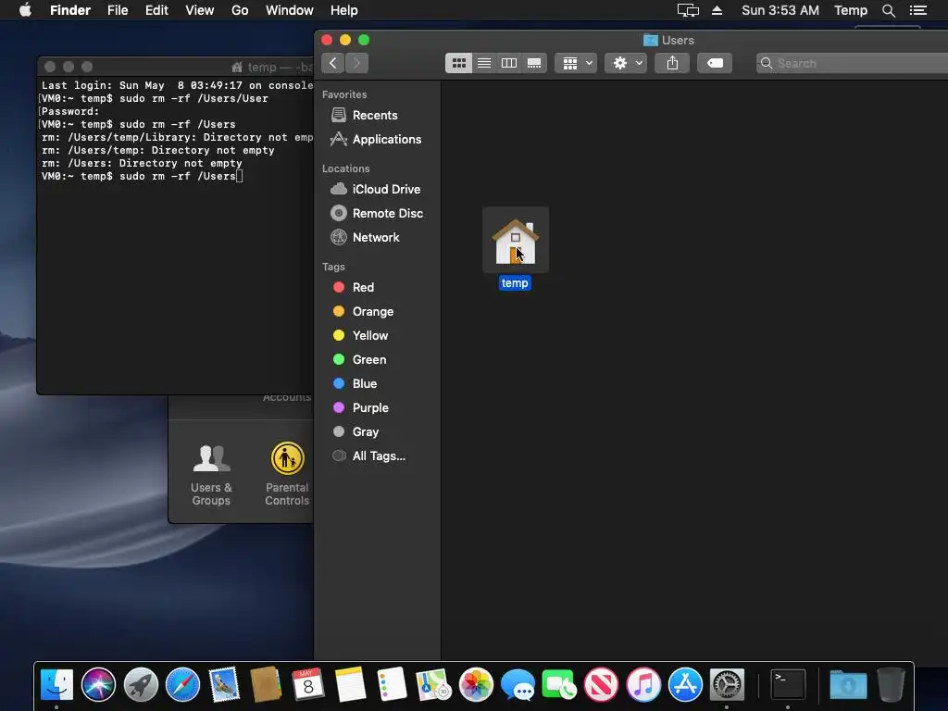
Task: Filter by the Orange tag
Action: click(363, 311)
